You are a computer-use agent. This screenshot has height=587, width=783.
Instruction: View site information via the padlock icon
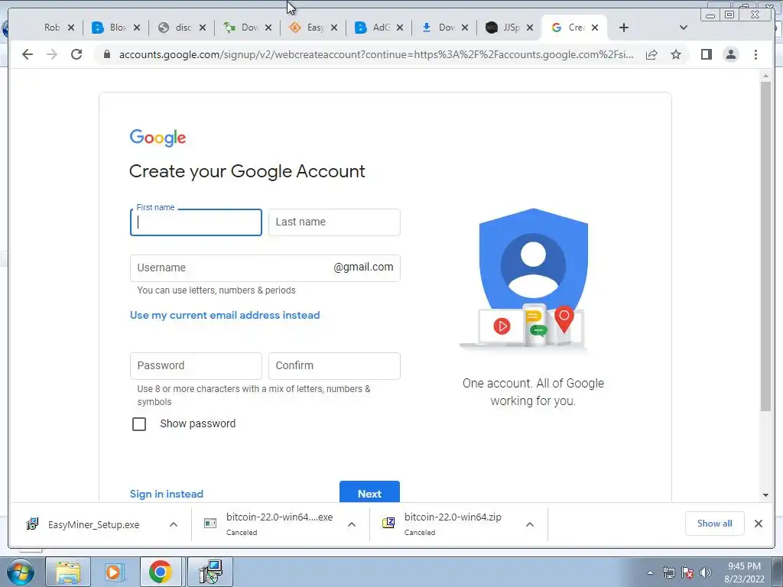pos(106,54)
